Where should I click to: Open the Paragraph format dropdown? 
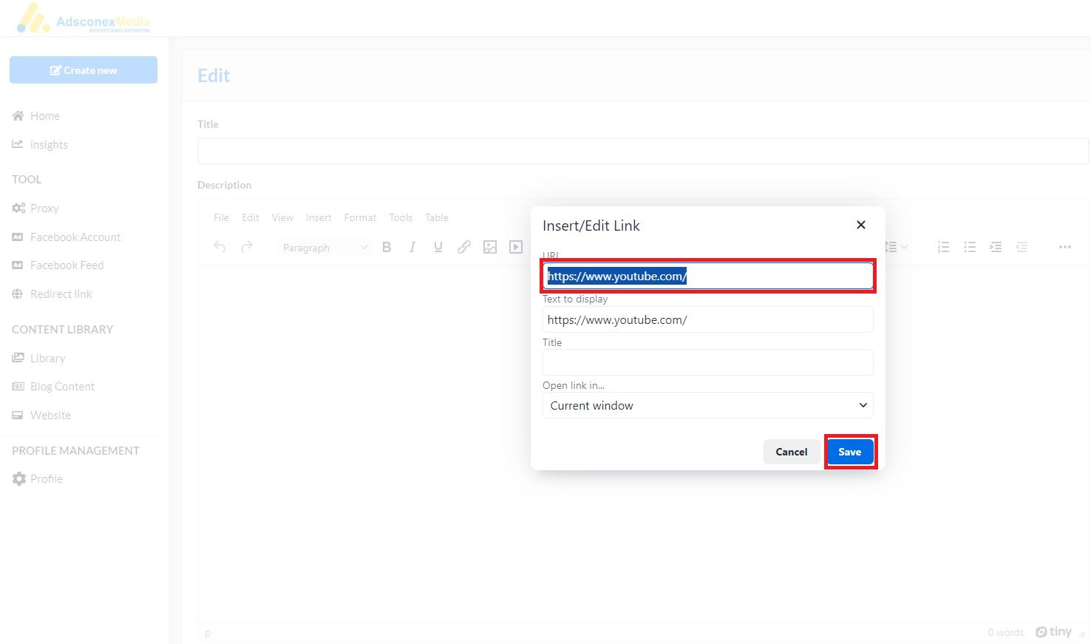click(x=324, y=248)
